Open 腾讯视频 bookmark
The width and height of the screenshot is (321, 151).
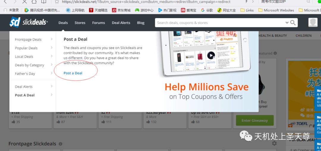(x=42, y=10)
